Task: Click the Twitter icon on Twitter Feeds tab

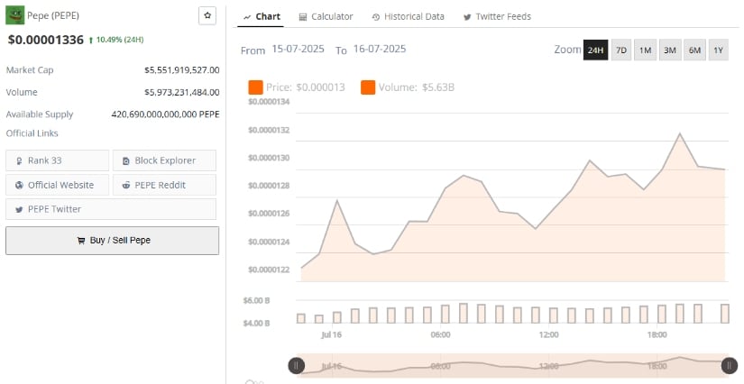Action: (x=467, y=17)
